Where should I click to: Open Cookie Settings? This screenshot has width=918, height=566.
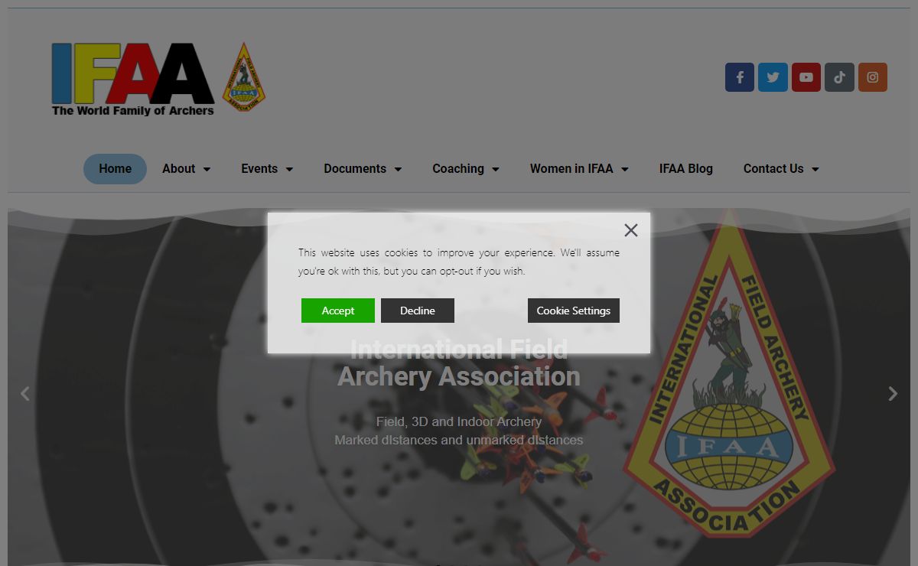tap(574, 311)
